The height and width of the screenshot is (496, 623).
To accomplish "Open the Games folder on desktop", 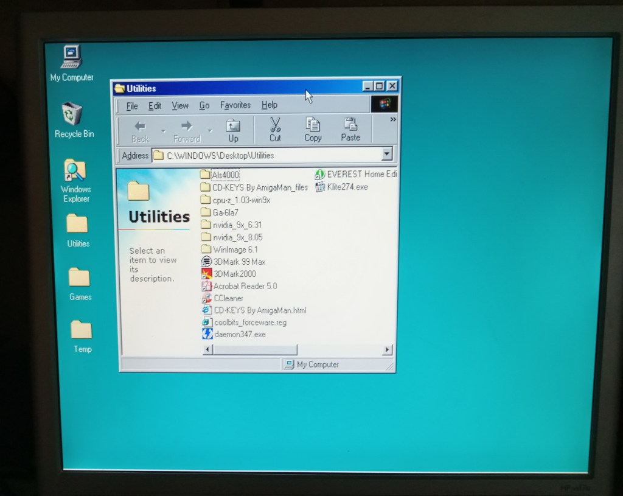I will (79, 278).
